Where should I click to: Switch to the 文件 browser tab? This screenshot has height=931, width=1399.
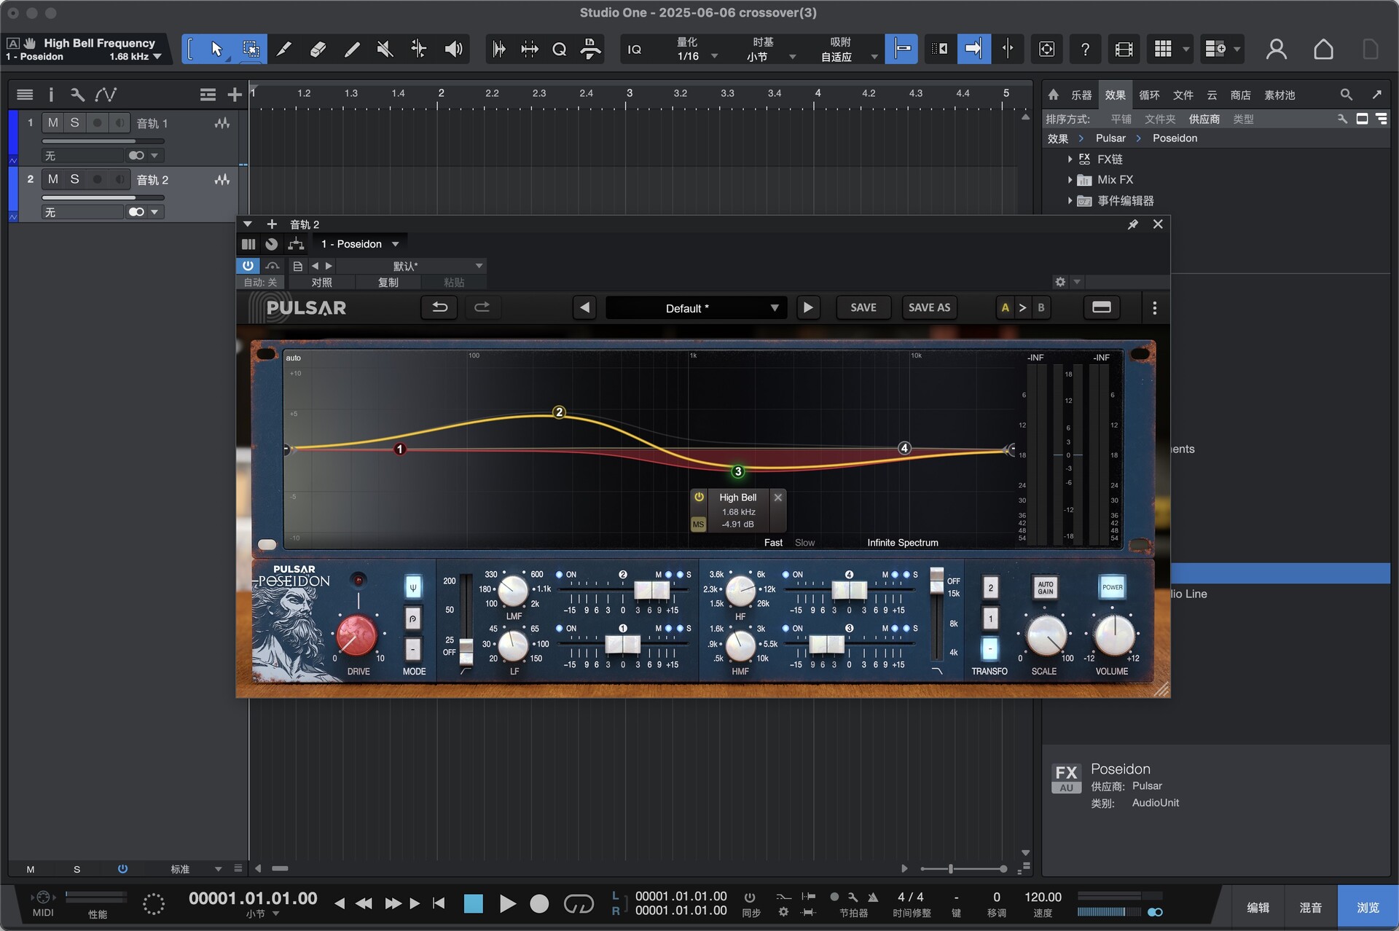(1183, 95)
